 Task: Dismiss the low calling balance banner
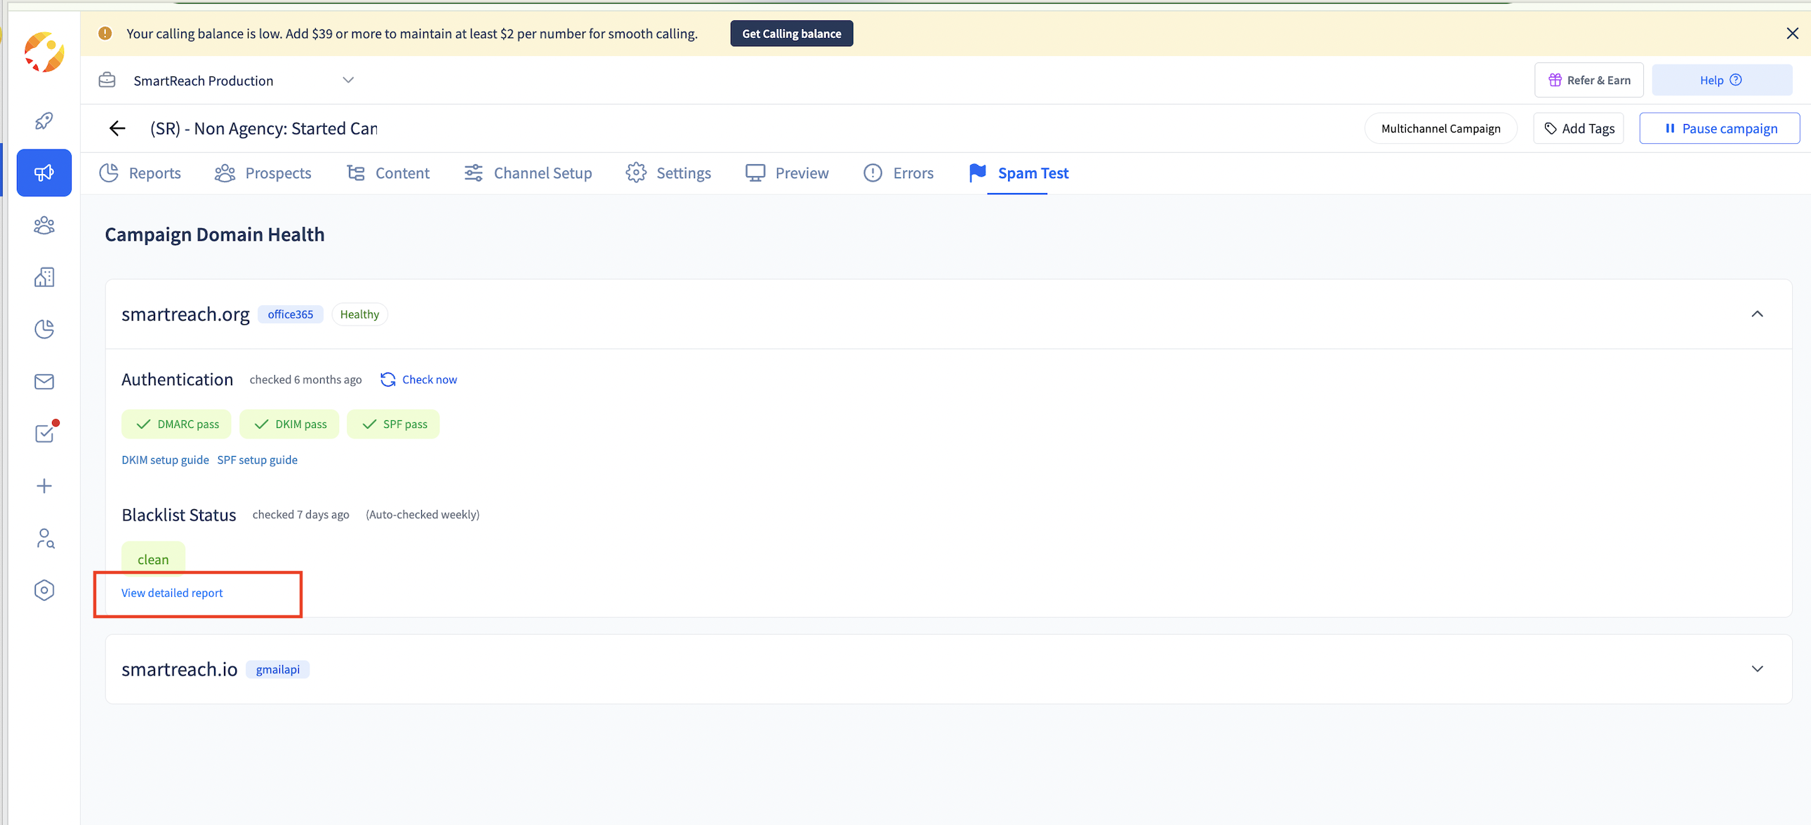coord(1792,33)
